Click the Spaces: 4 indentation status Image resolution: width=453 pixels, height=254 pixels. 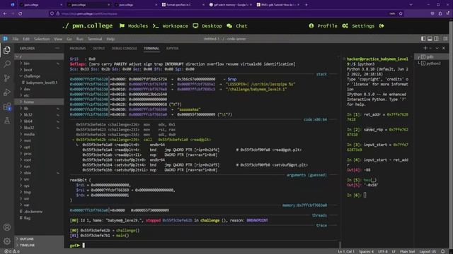pyautogui.click(x=366, y=251)
